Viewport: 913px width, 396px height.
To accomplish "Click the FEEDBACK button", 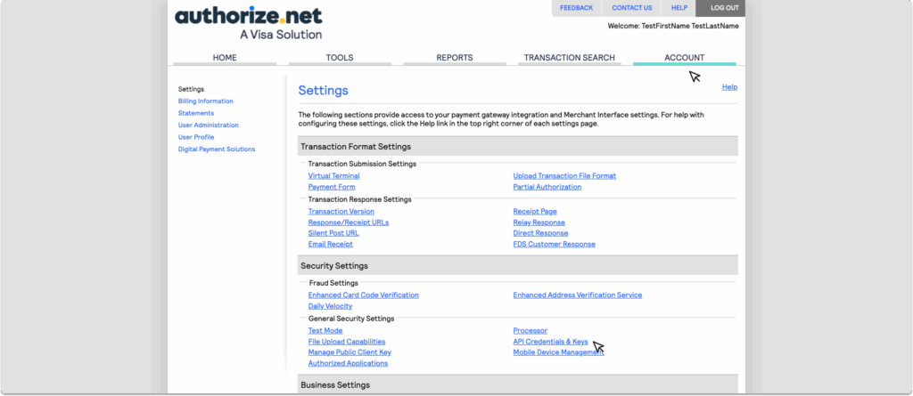I will (576, 8).
